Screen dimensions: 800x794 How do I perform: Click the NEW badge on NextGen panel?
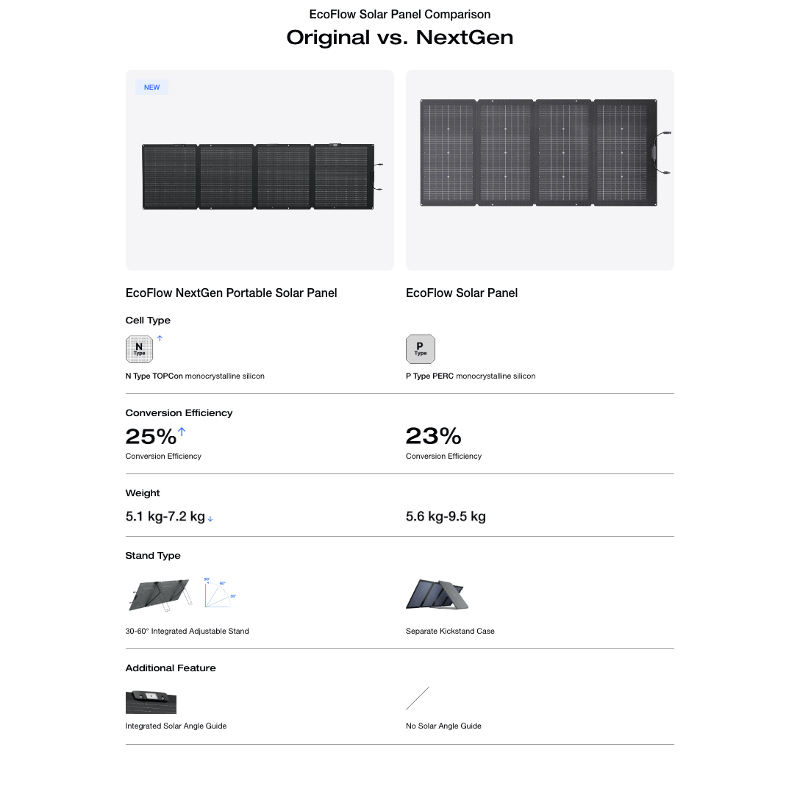click(x=152, y=87)
